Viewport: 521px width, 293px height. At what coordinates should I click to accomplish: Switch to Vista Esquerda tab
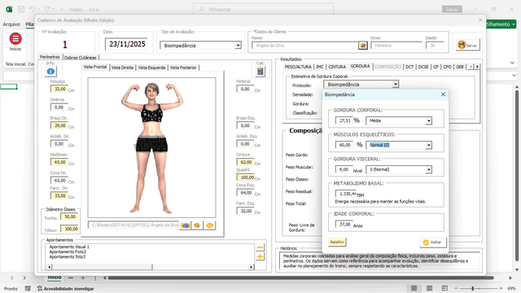151,68
